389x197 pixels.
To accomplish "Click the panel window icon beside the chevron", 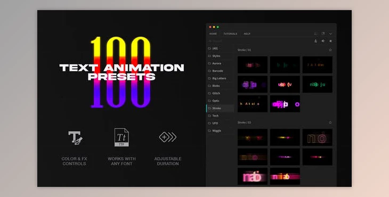I will tap(323, 34).
